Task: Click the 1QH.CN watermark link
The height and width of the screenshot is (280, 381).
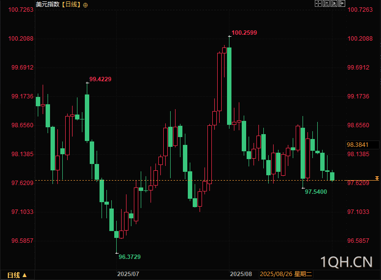Action: click(346, 262)
